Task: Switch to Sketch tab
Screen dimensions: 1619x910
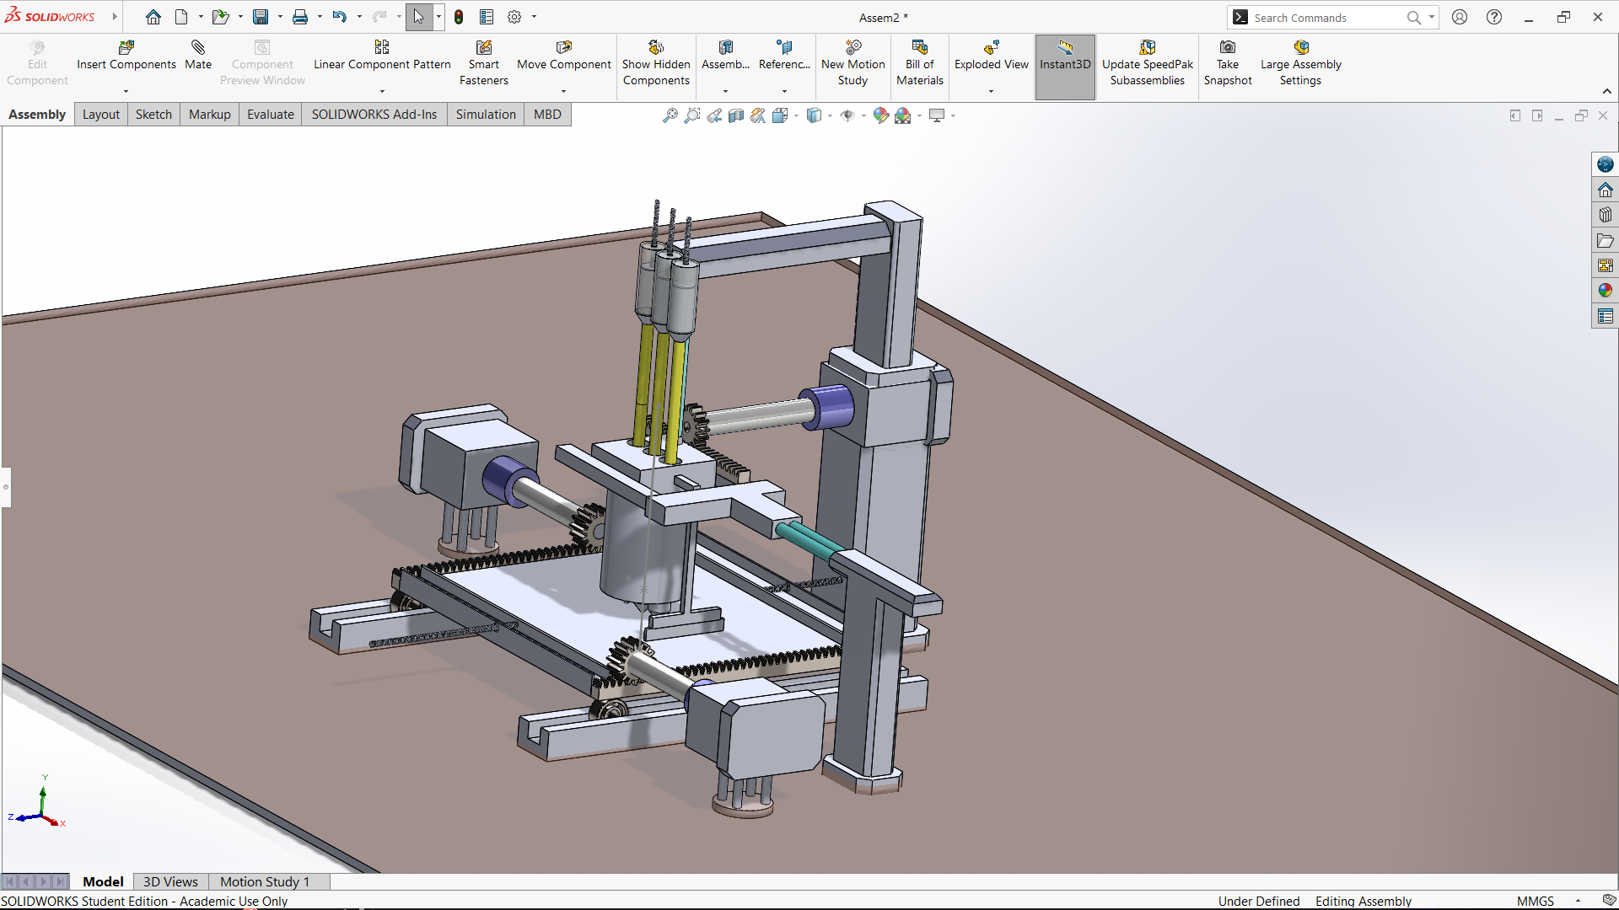Action: pos(153,115)
